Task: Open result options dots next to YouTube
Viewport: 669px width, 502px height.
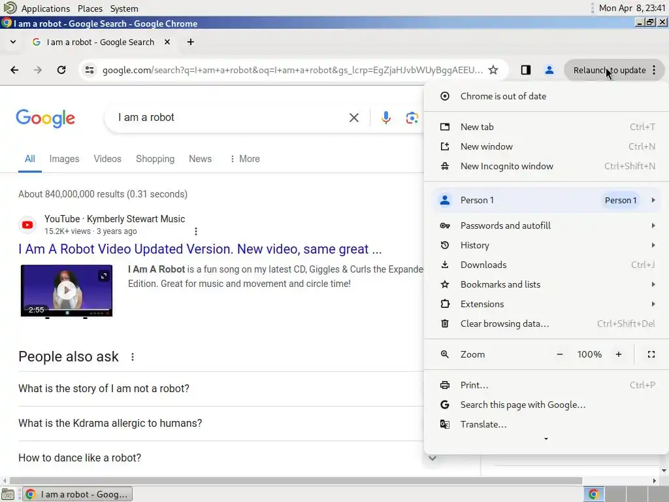Action: [x=196, y=231]
